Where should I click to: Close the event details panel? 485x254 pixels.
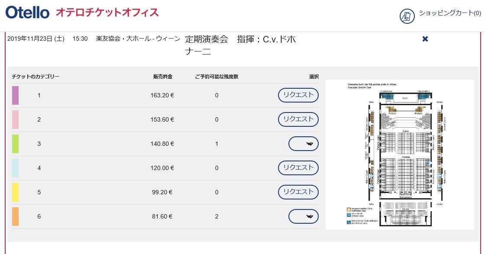[x=425, y=39]
